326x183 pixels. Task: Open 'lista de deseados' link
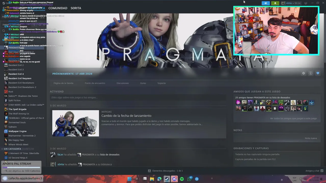pyautogui.click(x=110, y=155)
